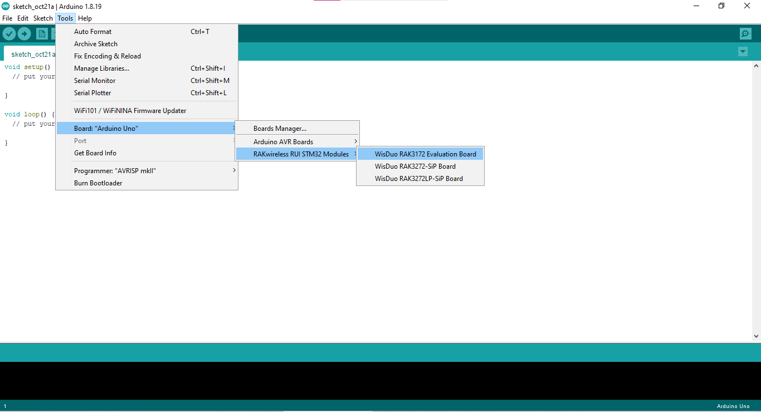Click the editor scrollbar down arrow
The height and width of the screenshot is (412, 761).
(756, 336)
